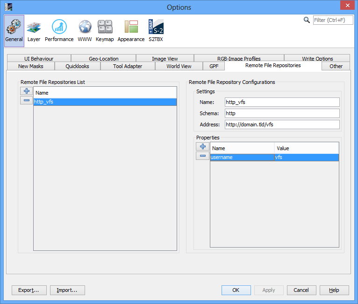Add a new repository property
The width and height of the screenshot is (358, 304).
[x=203, y=146]
